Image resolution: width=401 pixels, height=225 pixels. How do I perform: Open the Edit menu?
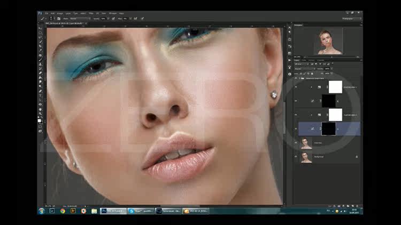click(52, 13)
